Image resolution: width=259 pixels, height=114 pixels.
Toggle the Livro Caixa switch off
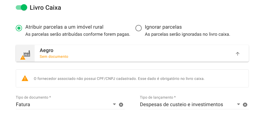click(x=22, y=8)
